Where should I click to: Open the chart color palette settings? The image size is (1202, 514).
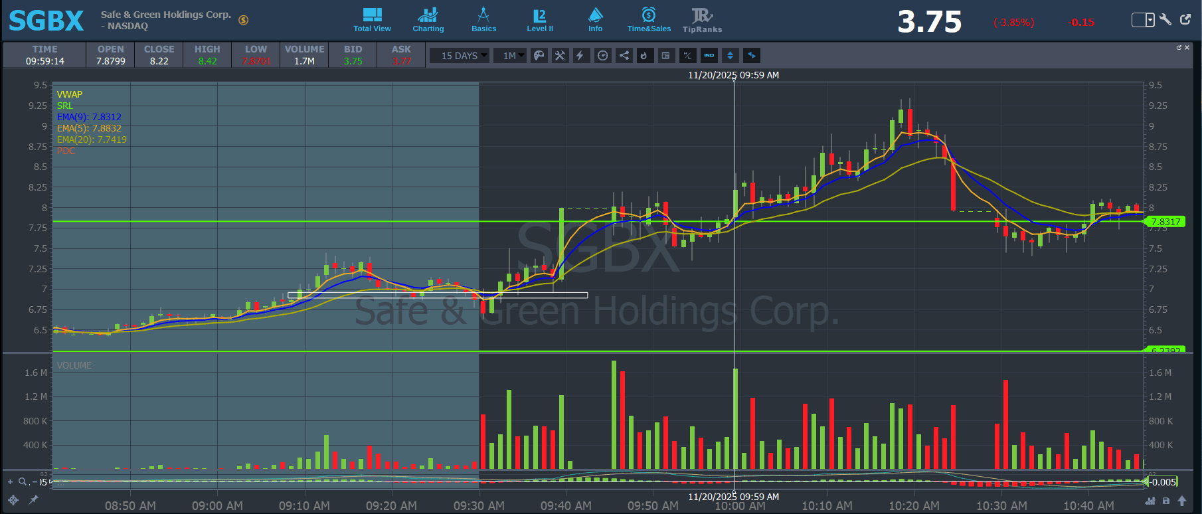(539, 56)
